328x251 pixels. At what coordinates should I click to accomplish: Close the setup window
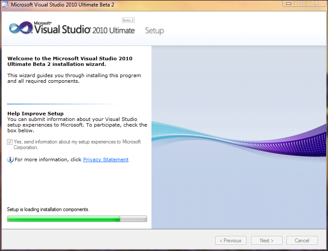[x=316, y=3]
